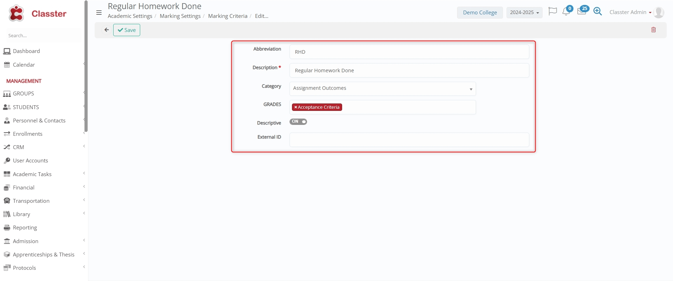Open the 2024-2025 academic year dropdown

[x=524, y=13]
